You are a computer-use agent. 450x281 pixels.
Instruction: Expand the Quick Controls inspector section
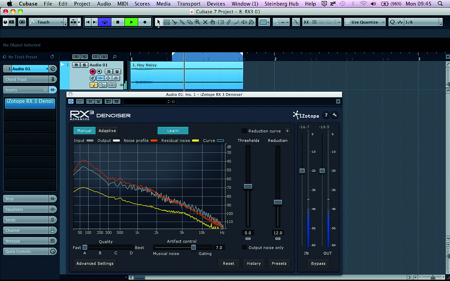[25, 251]
